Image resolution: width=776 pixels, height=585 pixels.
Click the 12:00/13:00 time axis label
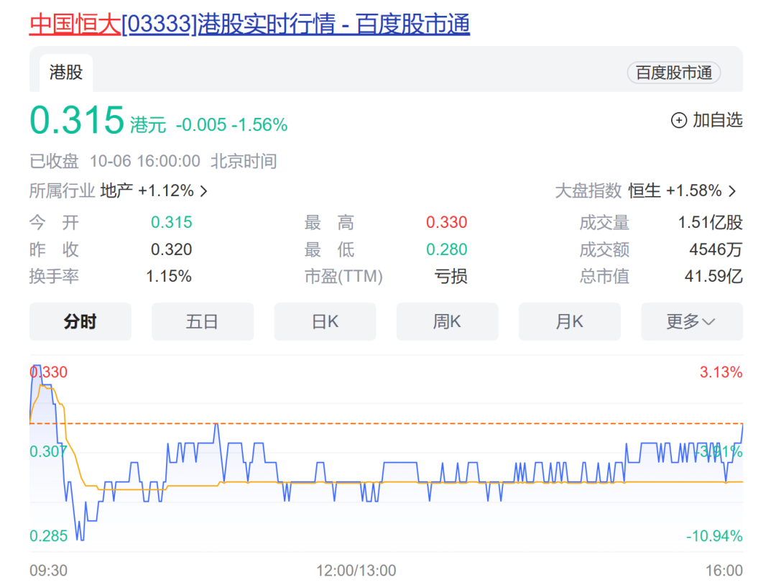pyautogui.click(x=356, y=571)
